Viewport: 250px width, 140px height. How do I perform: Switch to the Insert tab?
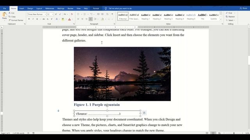(22, 9)
